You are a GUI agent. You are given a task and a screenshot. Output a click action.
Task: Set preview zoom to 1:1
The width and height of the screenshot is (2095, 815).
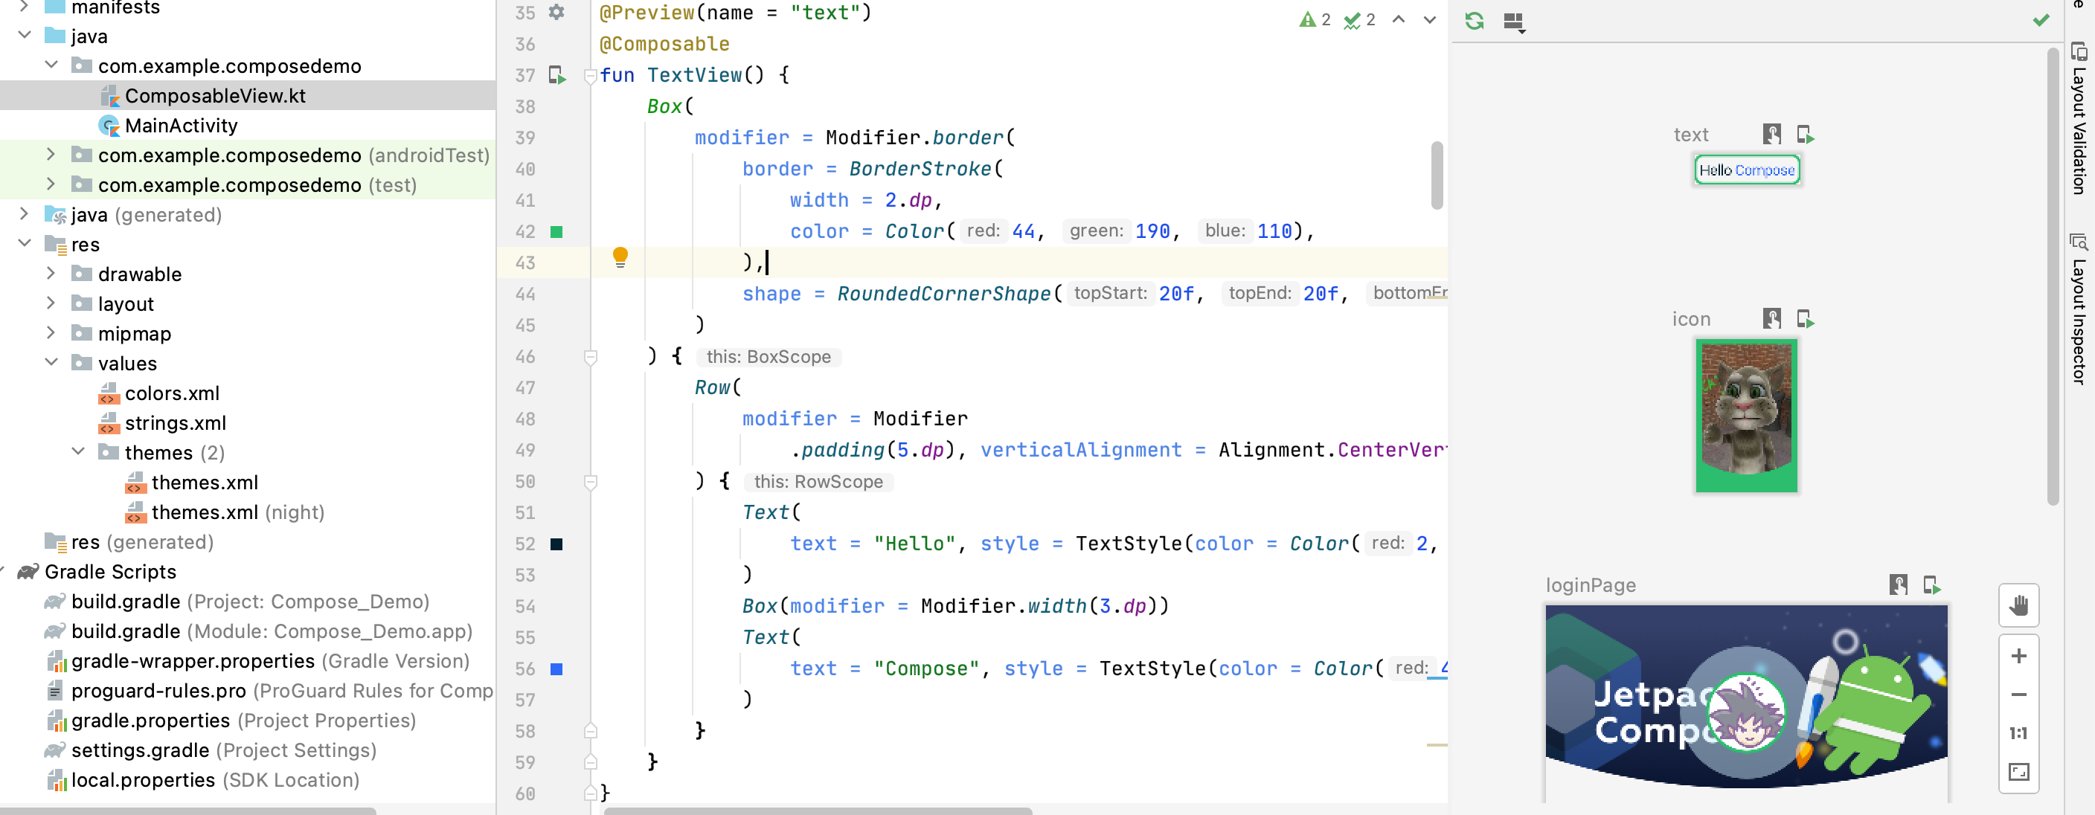point(2019,732)
